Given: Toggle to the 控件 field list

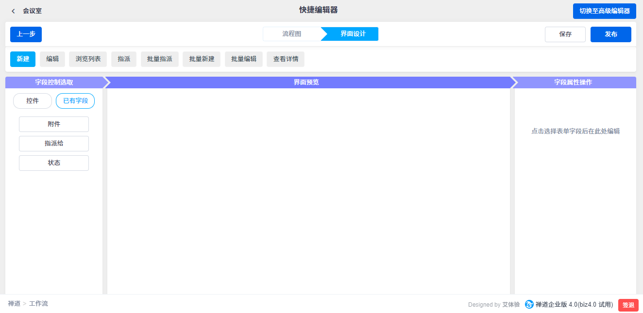Looking at the screenshot, I should point(33,101).
